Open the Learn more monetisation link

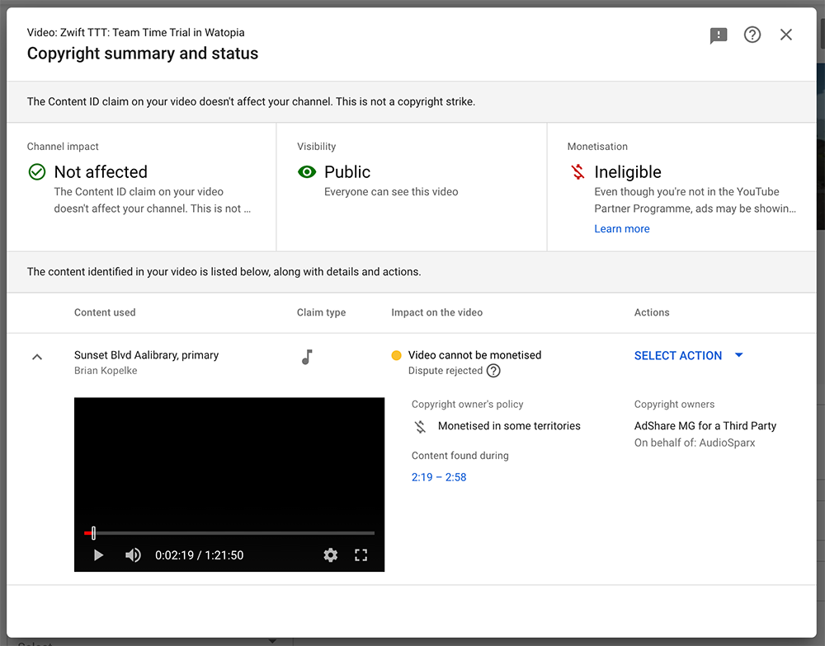pyautogui.click(x=621, y=229)
